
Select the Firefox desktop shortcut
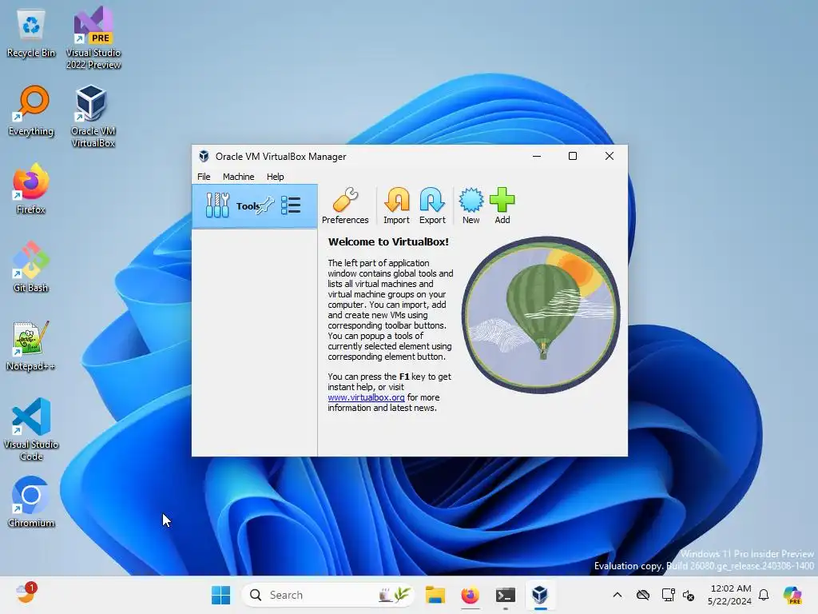pyautogui.click(x=31, y=189)
